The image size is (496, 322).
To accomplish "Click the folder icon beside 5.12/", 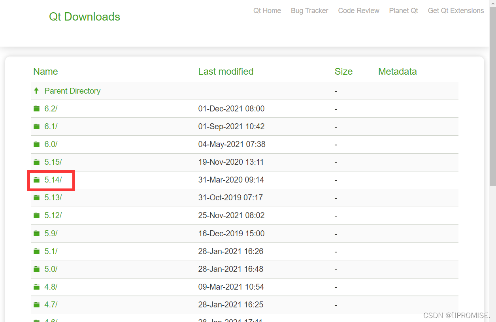I will [x=36, y=215].
